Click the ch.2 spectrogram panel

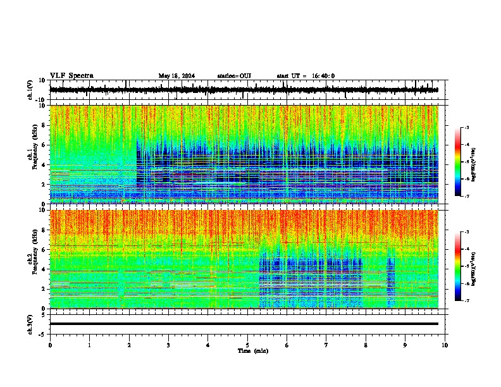(244, 259)
